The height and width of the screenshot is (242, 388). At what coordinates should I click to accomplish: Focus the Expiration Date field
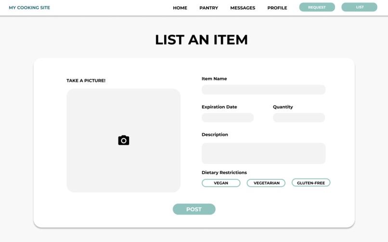[228, 118]
